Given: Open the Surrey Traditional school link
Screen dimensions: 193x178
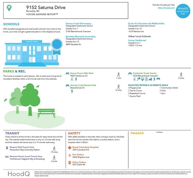Looking at the screenshot, I should click(x=137, y=40).
